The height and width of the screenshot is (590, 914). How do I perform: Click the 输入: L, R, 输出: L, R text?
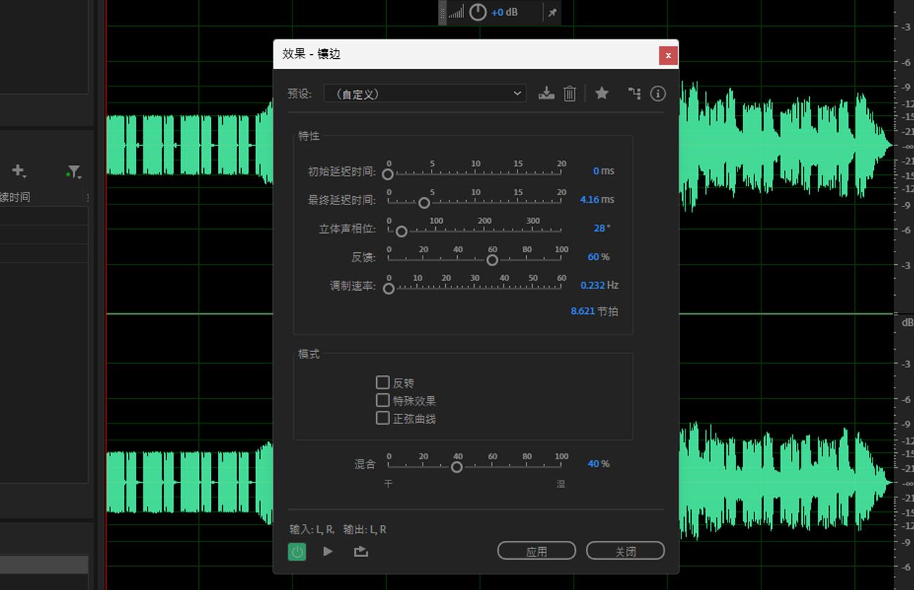tap(338, 530)
